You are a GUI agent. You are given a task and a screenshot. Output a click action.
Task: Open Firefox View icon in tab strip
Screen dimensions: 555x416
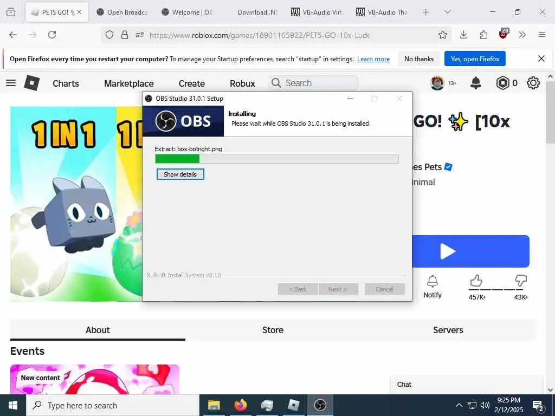(x=11, y=12)
